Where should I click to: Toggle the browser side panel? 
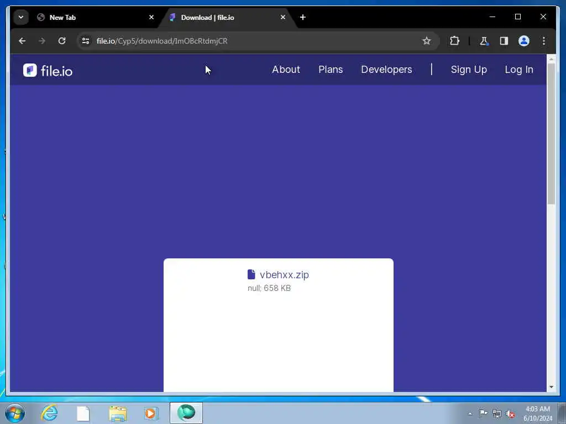pos(504,41)
